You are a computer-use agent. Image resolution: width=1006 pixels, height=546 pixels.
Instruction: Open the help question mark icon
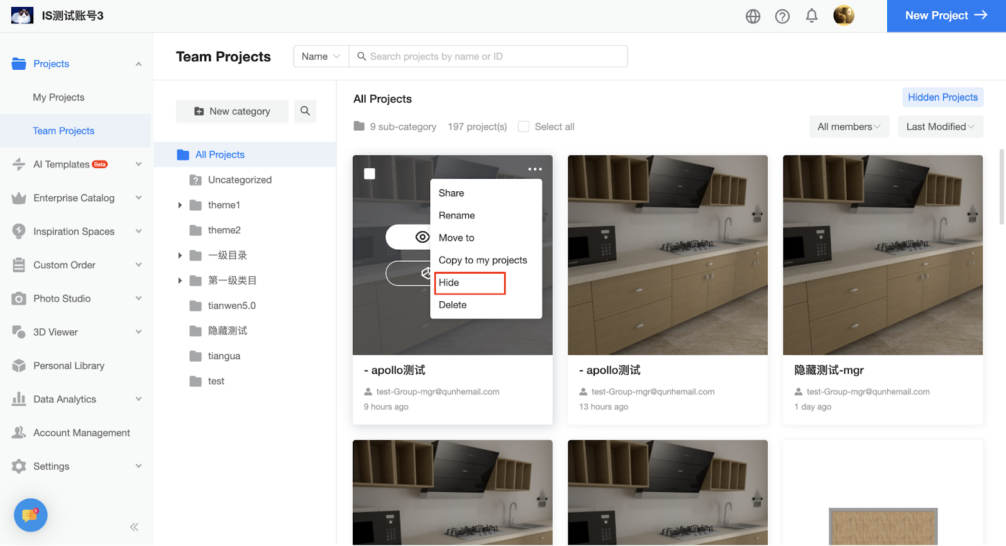coord(782,16)
